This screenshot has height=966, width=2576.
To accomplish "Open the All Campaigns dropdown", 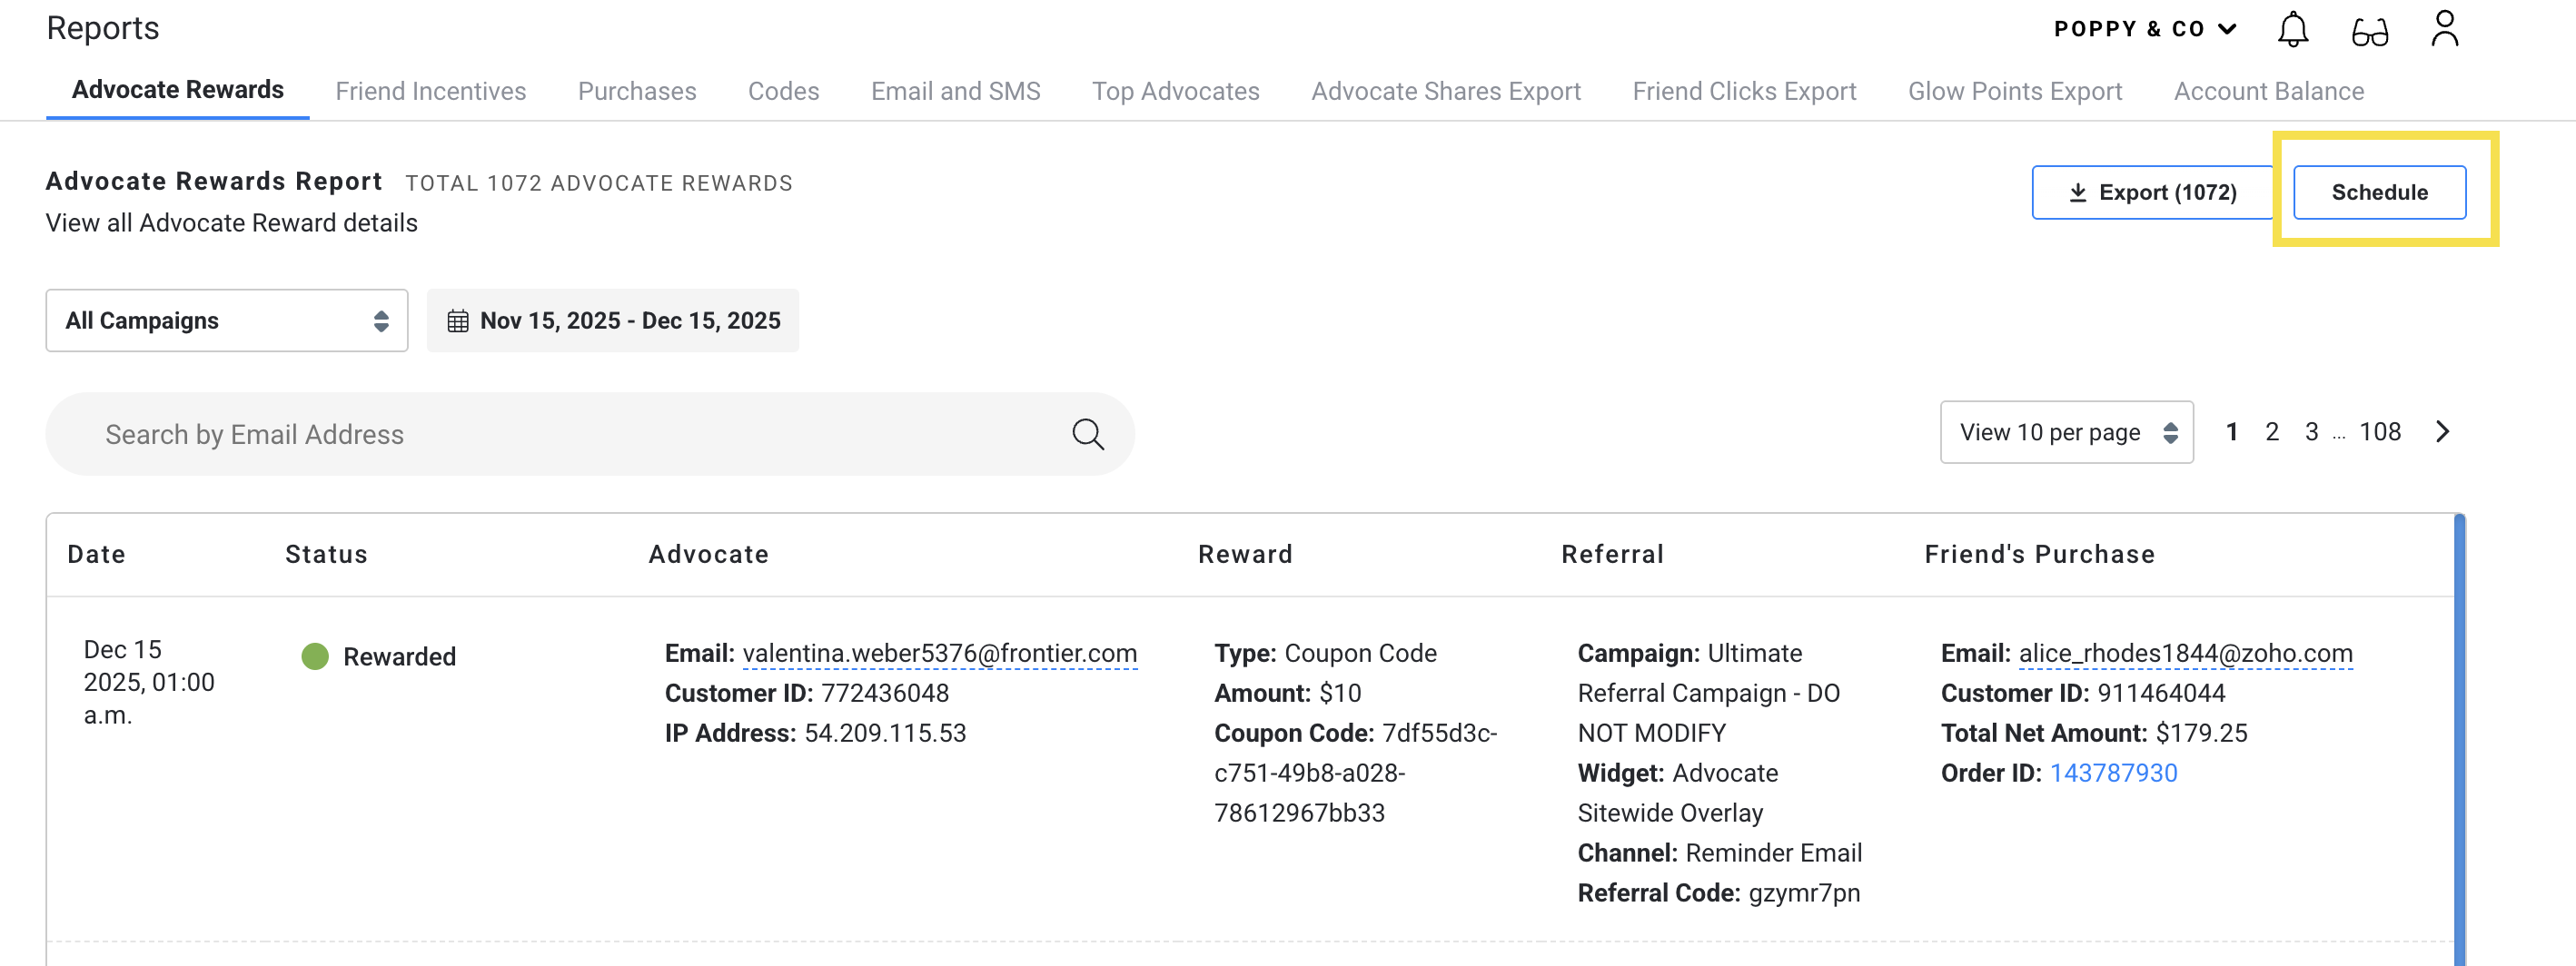I will 226,321.
